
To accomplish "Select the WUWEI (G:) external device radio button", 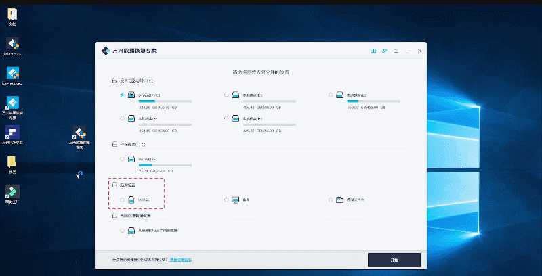I will coord(122,159).
